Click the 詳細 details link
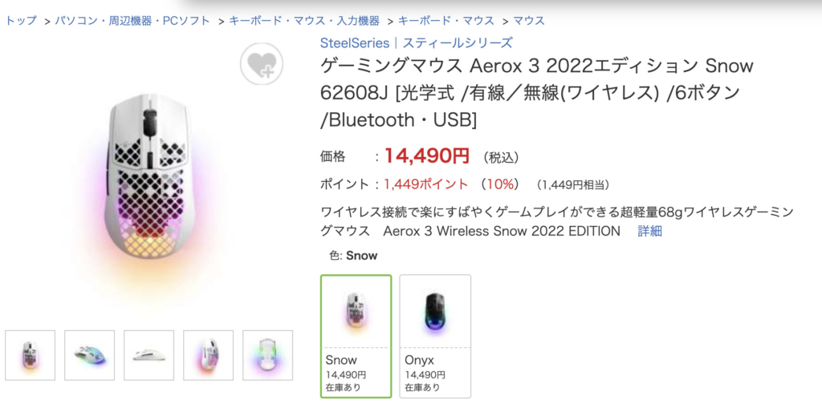 (649, 232)
